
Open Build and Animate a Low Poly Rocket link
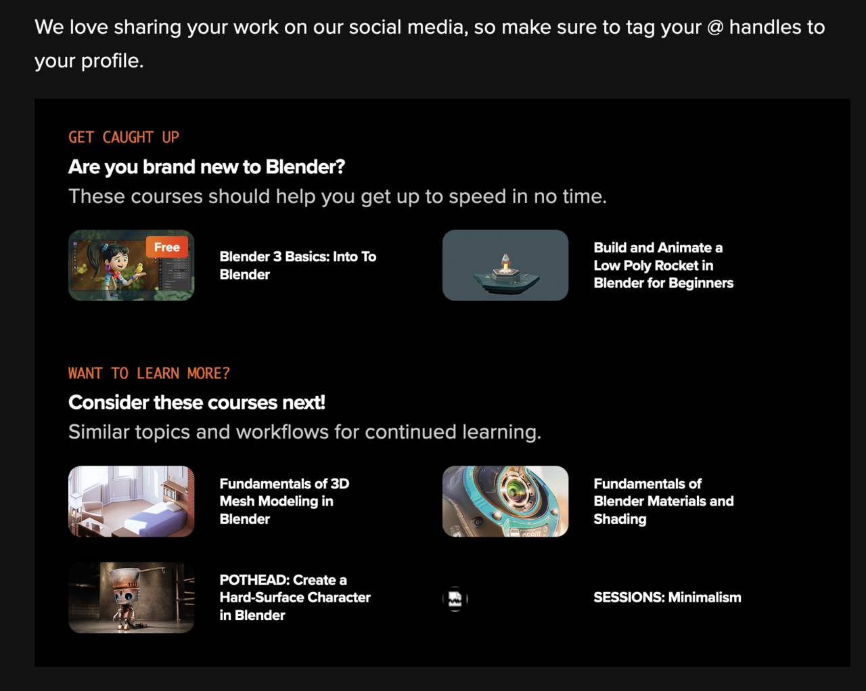[x=663, y=265]
